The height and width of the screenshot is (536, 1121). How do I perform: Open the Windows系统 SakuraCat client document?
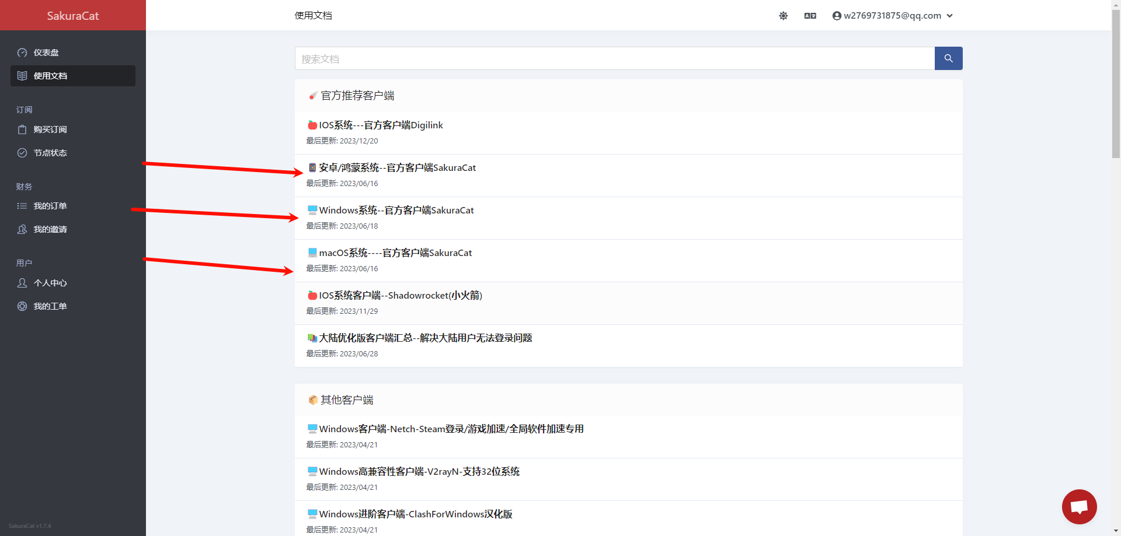click(x=396, y=211)
